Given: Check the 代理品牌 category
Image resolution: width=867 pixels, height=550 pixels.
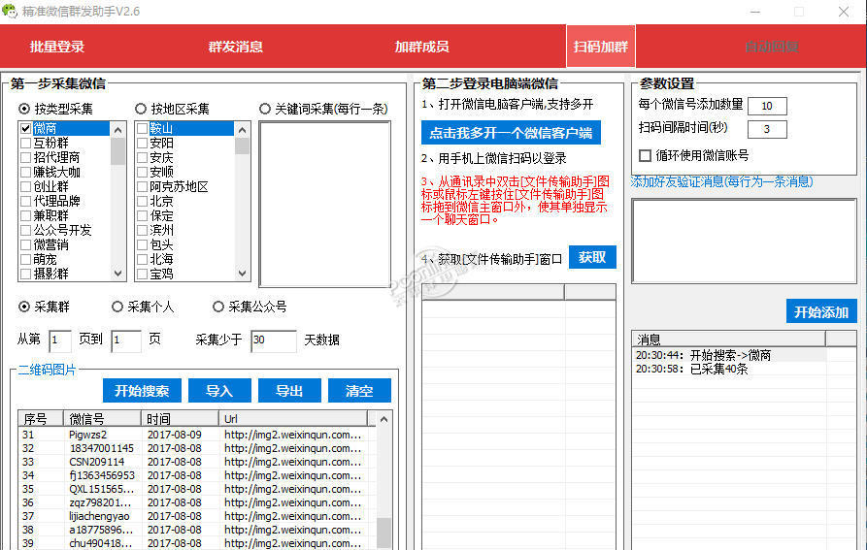Looking at the screenshot, I should [x=25, y=201].
